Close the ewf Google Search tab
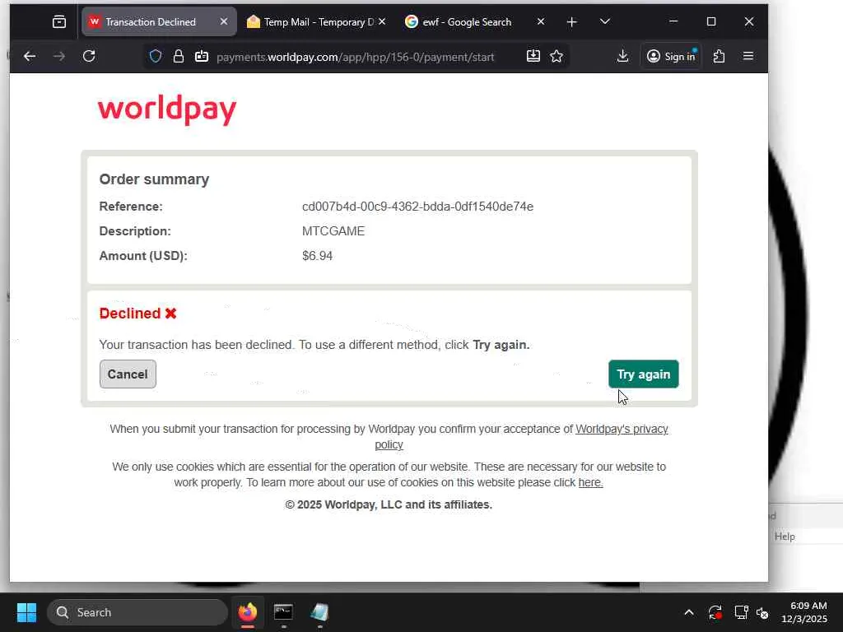Viewport: 843px width, 632px height. click(541, 21)
